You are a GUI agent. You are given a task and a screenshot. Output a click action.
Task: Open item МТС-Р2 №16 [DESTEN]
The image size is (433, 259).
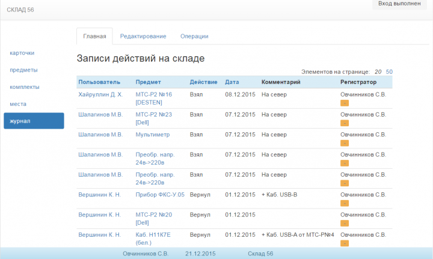tap(153, 98)
